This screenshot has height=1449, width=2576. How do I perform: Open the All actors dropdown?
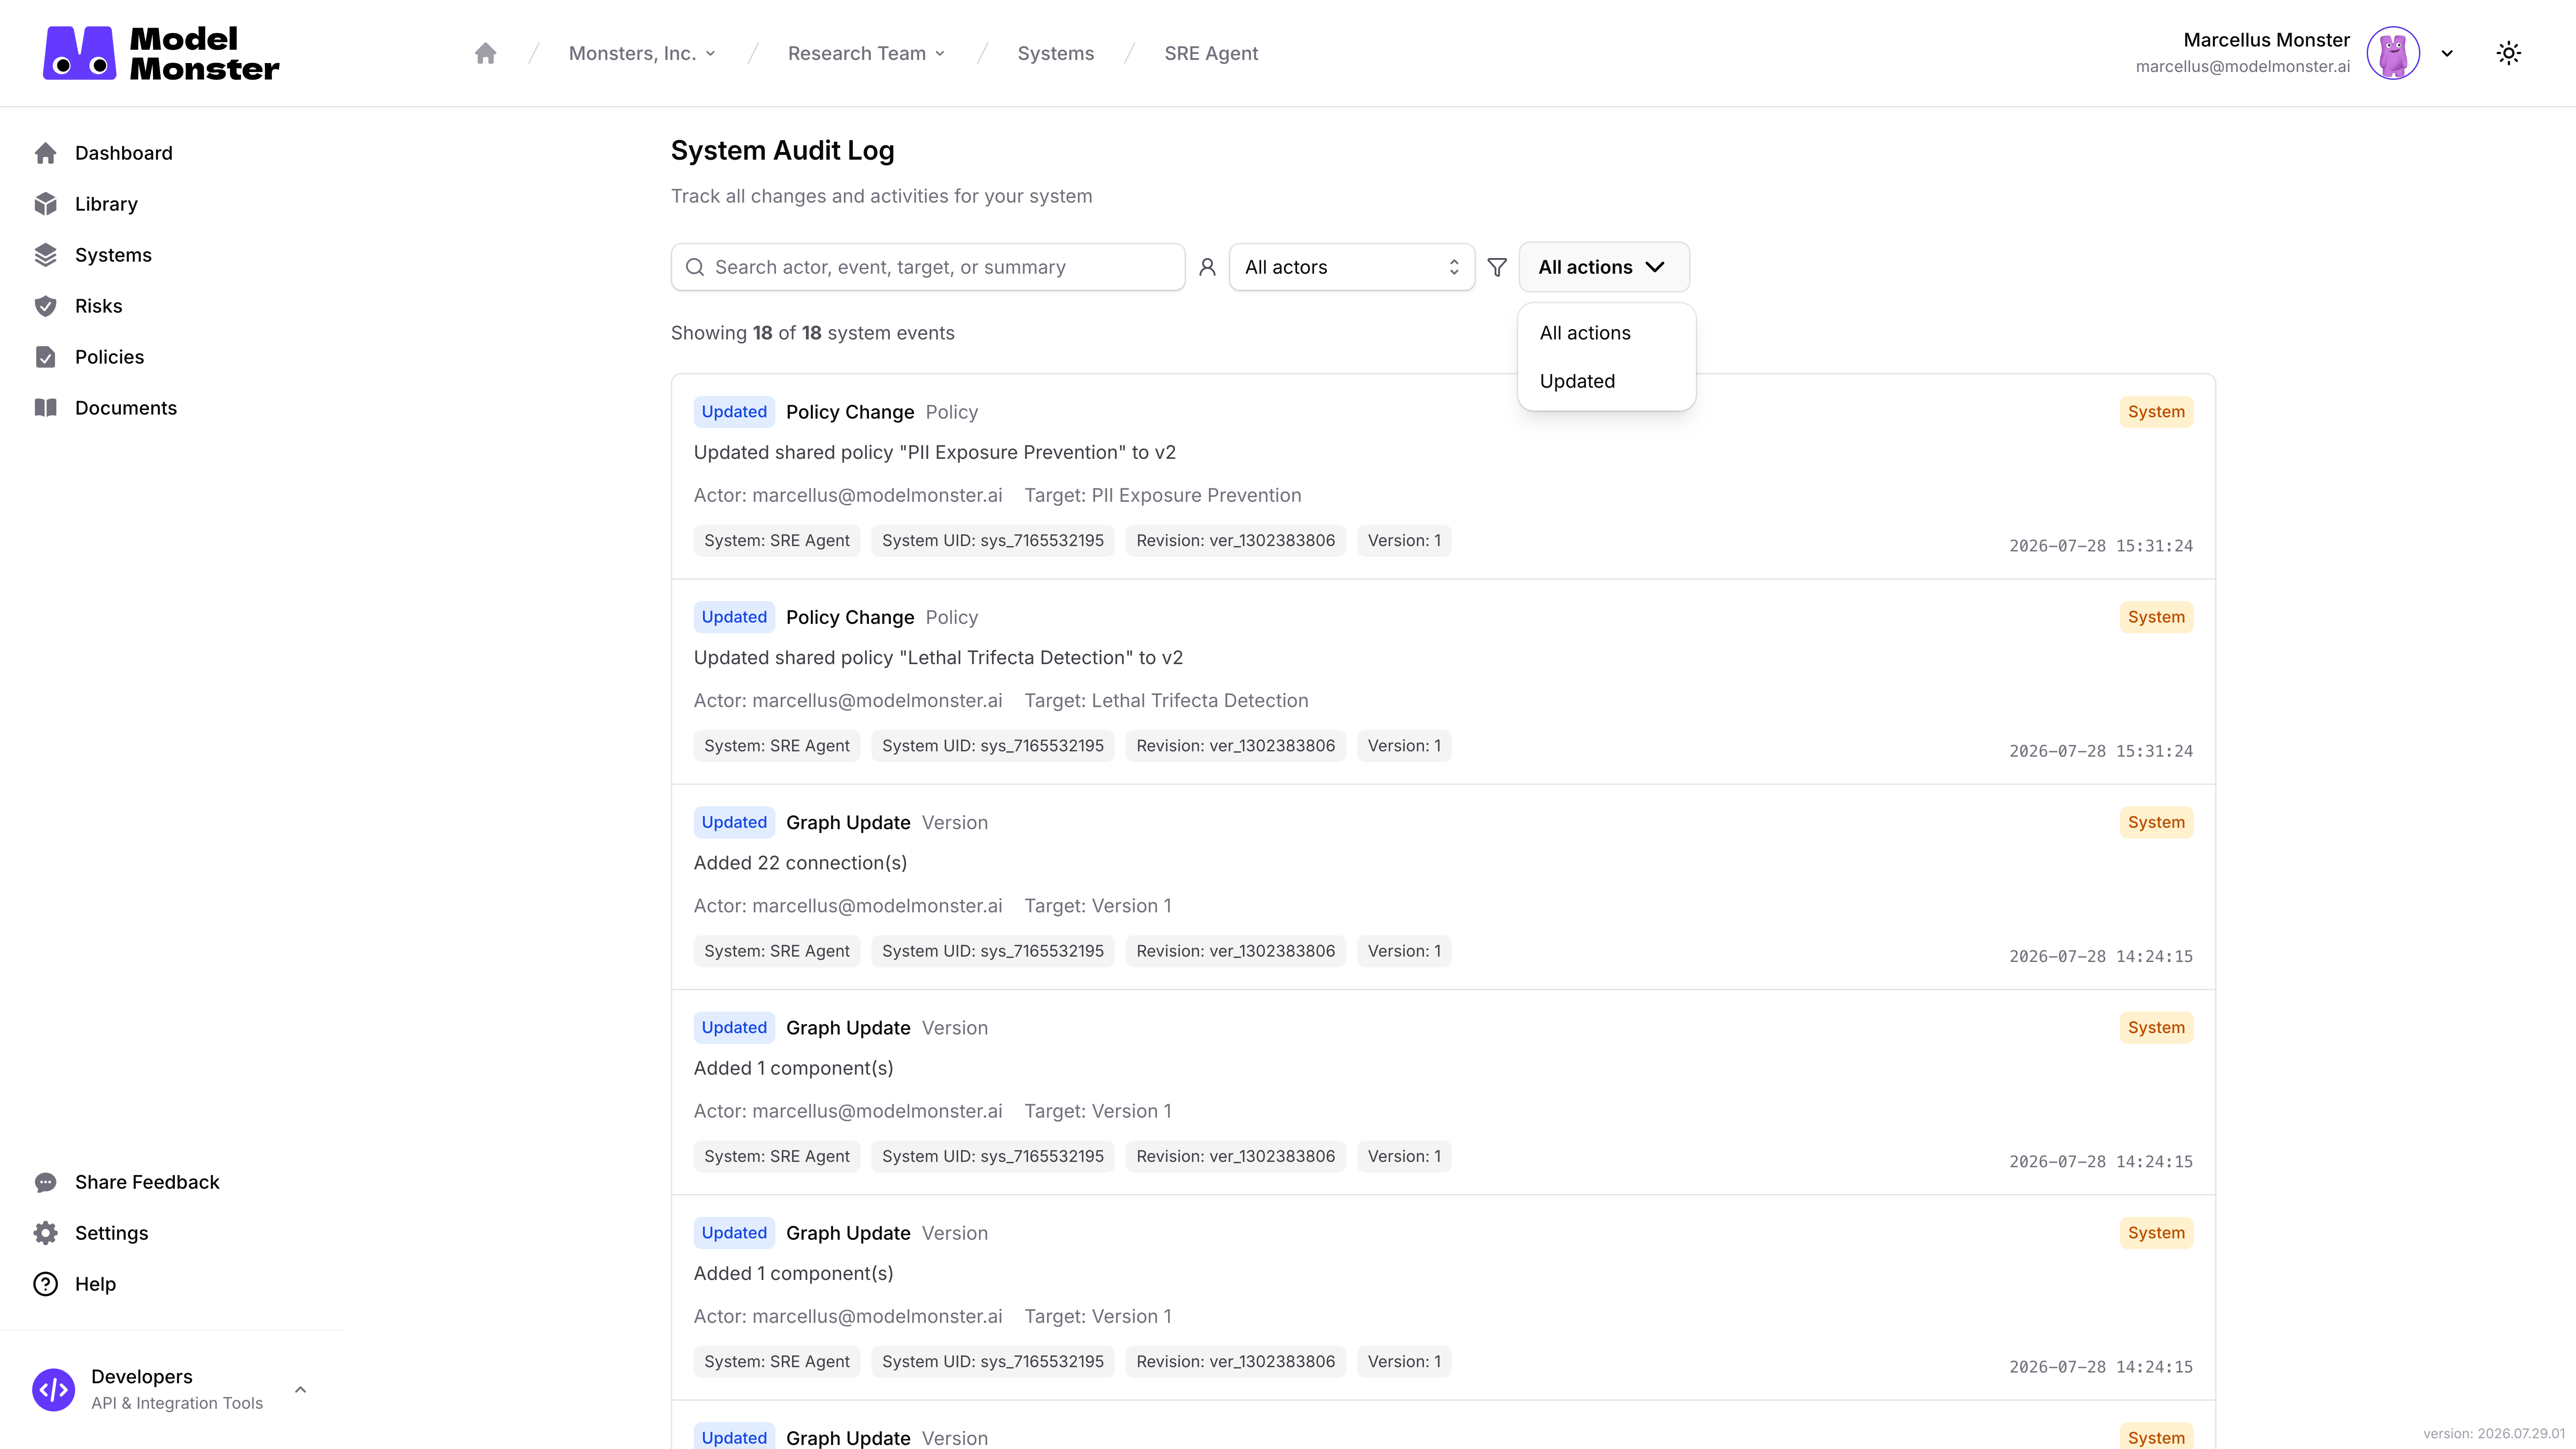(1352, 267)
